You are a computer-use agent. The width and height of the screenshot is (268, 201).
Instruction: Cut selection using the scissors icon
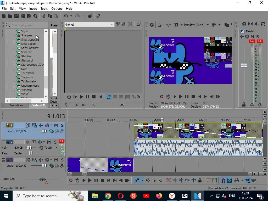44,16
